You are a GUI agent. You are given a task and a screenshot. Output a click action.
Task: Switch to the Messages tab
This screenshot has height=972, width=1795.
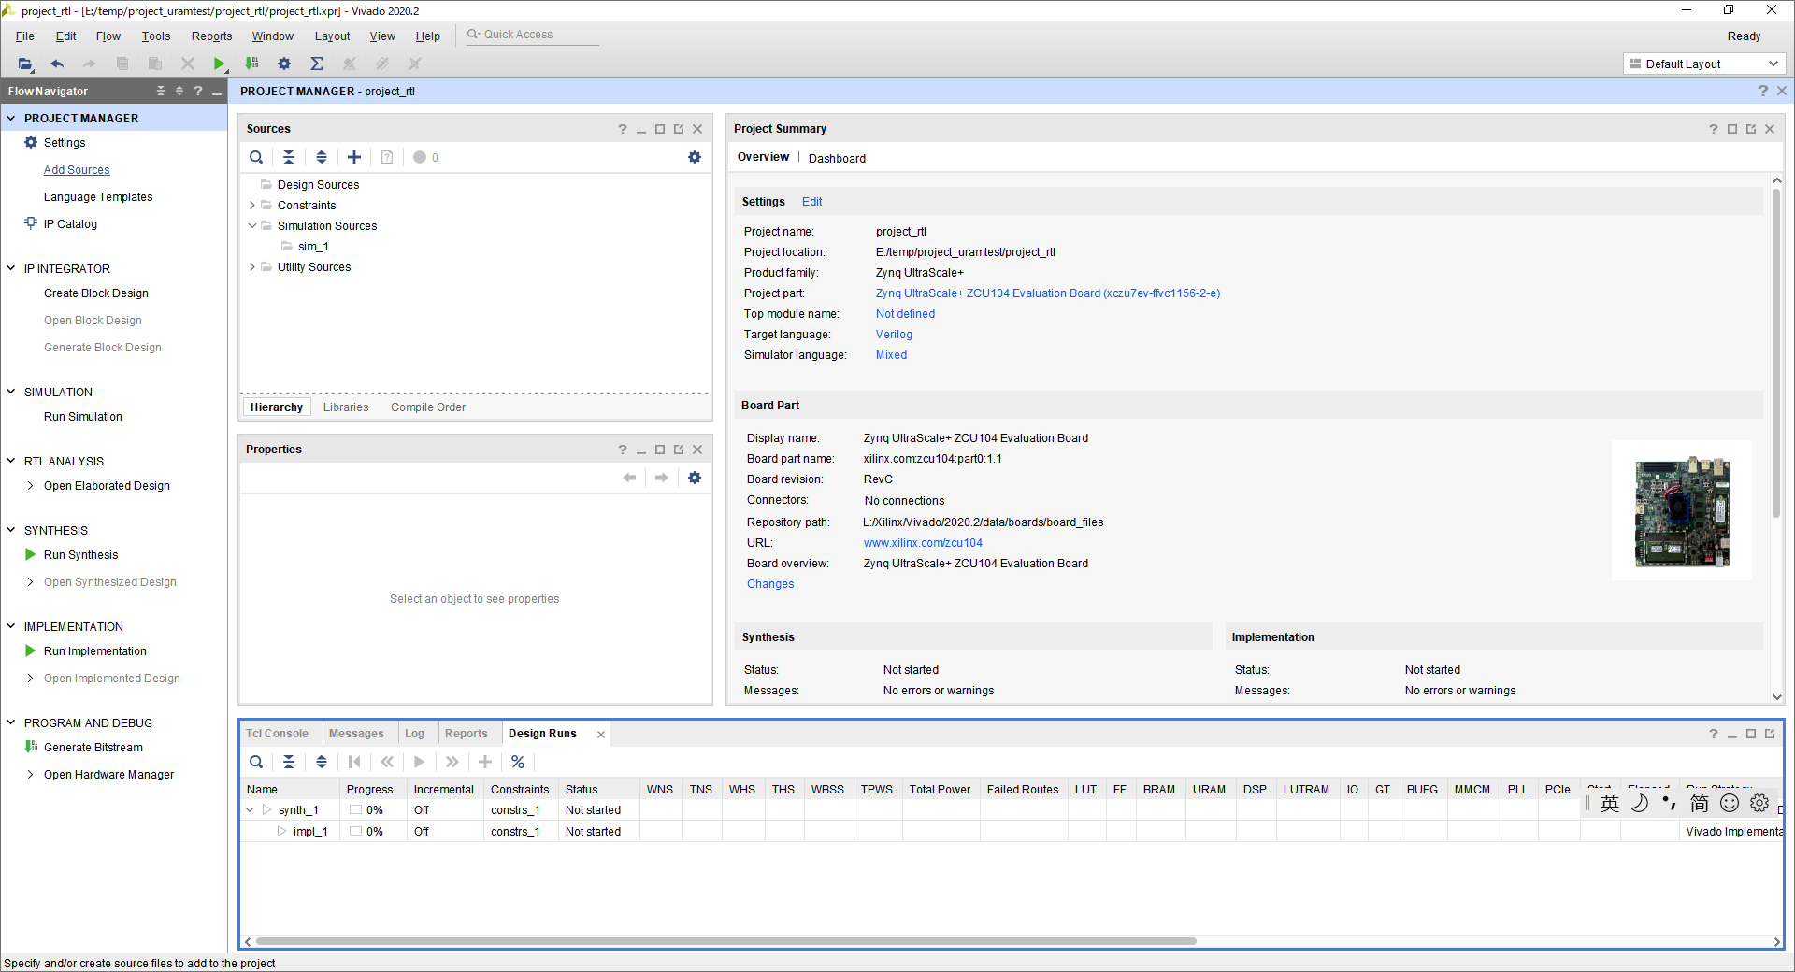click(x=356, y=734)
